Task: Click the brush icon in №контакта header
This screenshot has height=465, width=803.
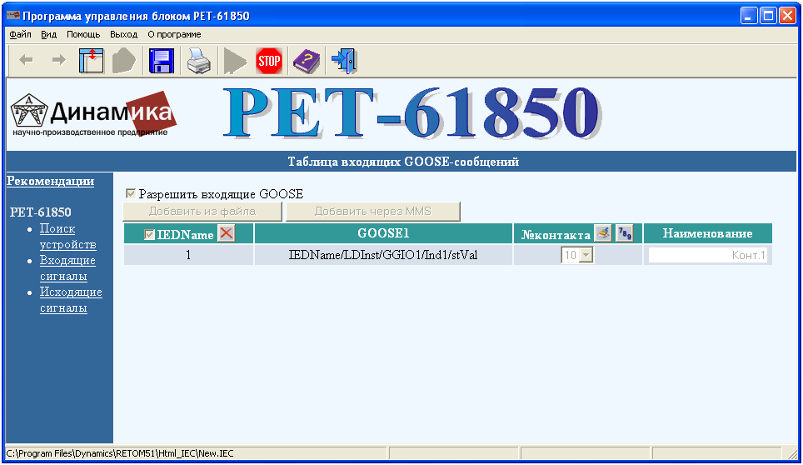Action: [x=603, y=233]
